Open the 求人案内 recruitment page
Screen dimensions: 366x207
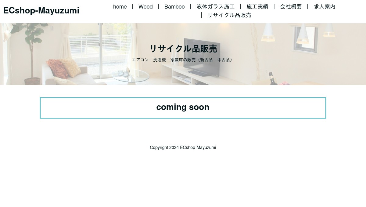pos(325,6)
